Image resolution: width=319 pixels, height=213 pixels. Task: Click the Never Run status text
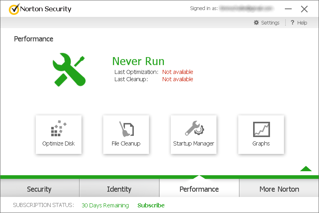pos(138,61)
